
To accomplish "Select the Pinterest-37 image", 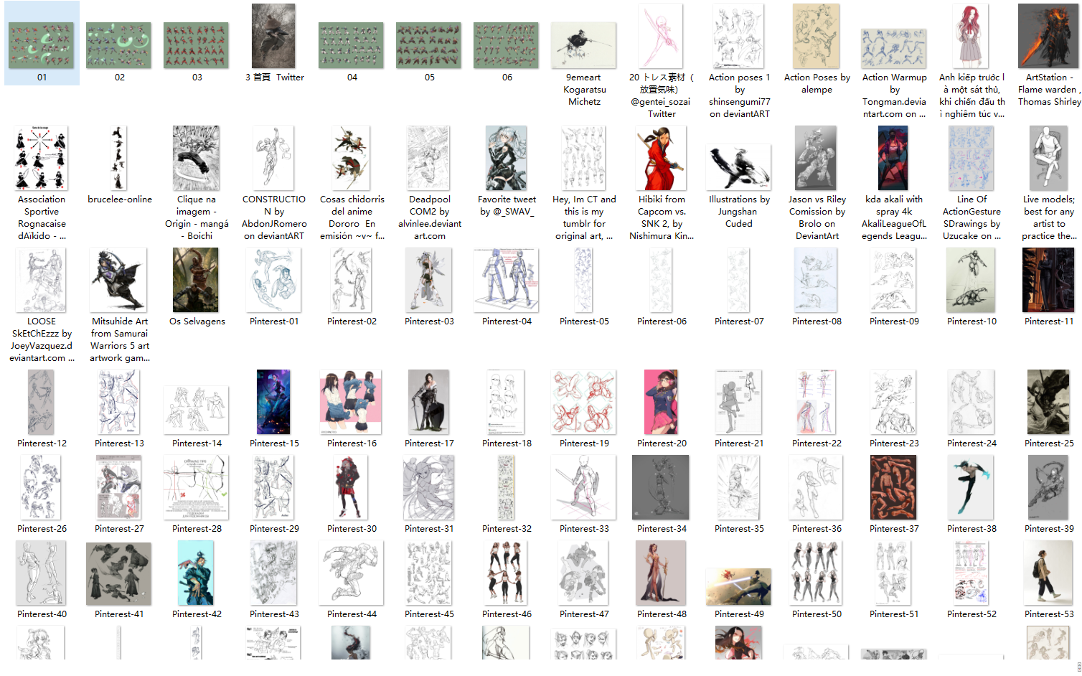I will (894, 487).
